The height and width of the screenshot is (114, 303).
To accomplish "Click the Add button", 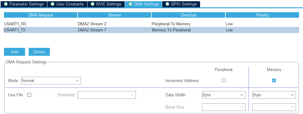I will pos(14,52).
